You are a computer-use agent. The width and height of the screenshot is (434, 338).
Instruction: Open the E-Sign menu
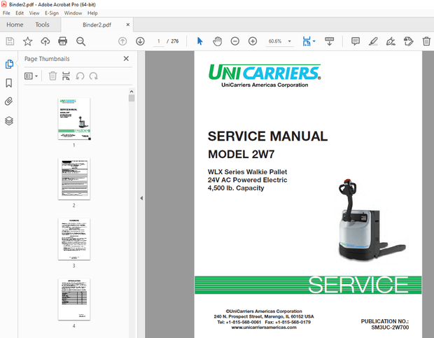[x=52, y=13]
